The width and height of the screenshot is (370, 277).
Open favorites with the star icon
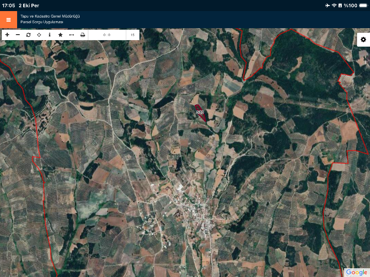60,35
